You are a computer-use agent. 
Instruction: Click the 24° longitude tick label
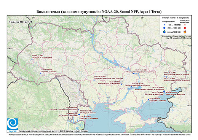pyautogui.click(x=34, y=18)
